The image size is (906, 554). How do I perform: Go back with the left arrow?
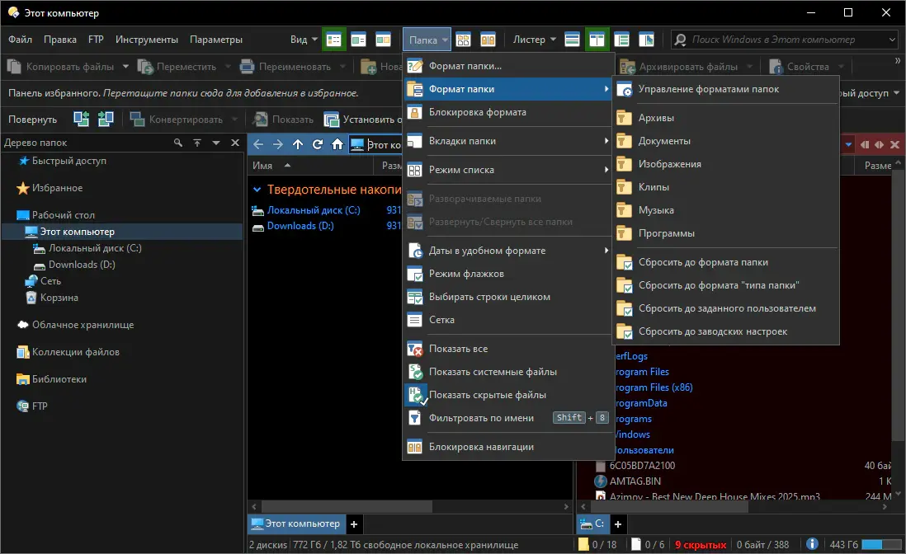coord(258,144)
